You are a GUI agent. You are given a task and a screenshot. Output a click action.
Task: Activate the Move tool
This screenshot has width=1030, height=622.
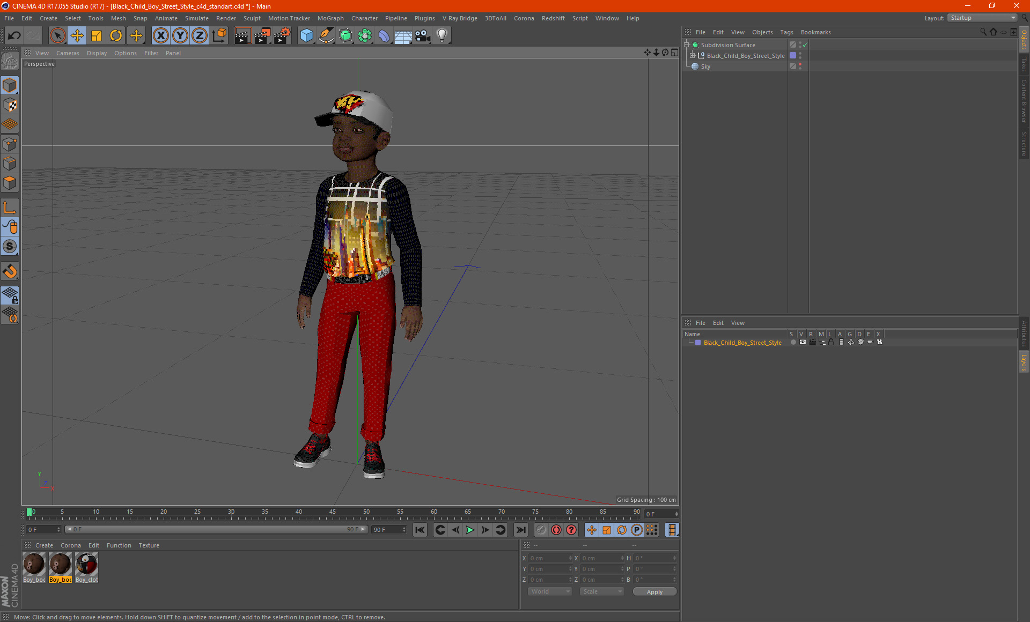(x=77, y=35)
